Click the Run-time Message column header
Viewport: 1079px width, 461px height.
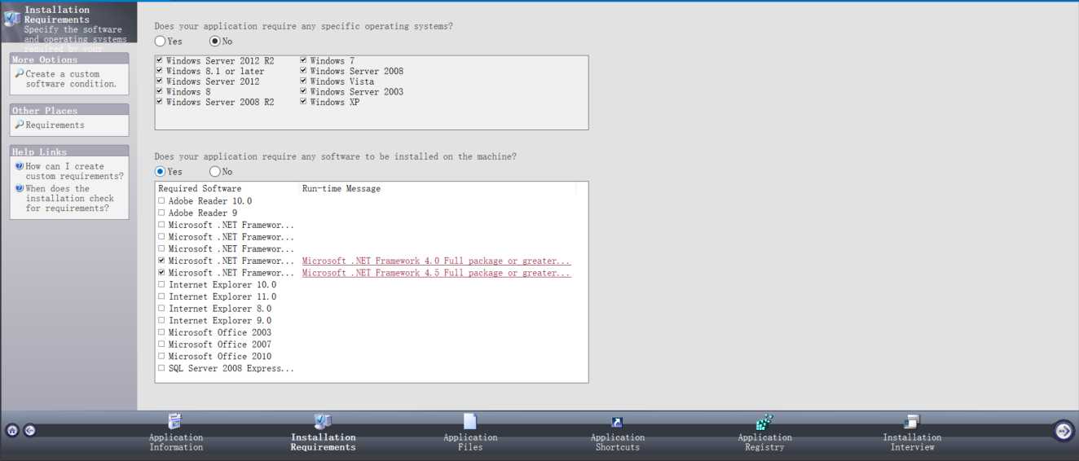coord(341,189)
